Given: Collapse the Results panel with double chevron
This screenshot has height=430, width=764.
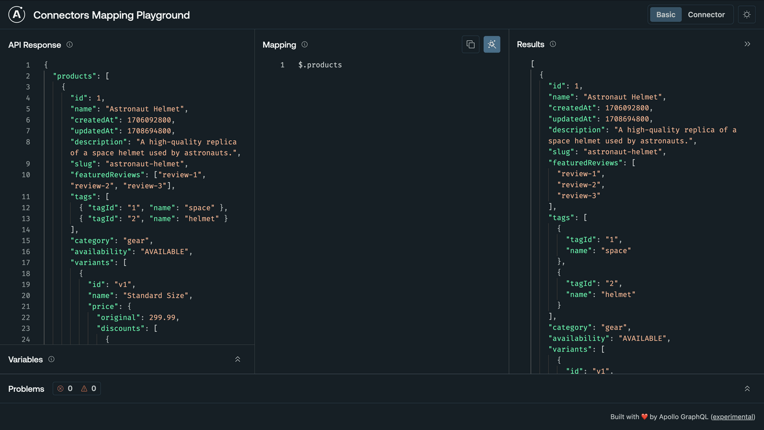Looking at the screenshot, I should [747, 44].
